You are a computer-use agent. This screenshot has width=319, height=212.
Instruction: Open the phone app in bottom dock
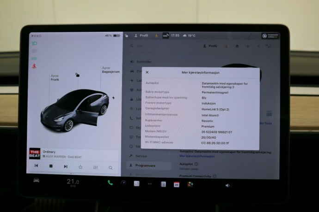coord(110,183)
